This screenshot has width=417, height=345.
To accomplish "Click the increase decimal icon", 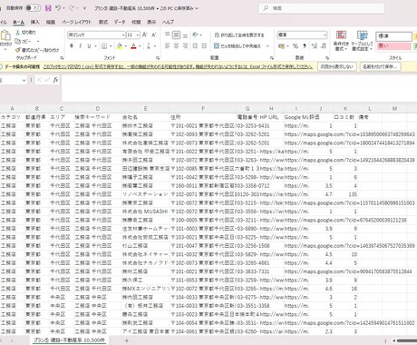I will [x=315, y=46].
